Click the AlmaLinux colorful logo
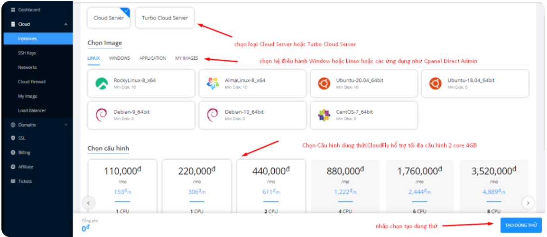 (x=213, y=83)
